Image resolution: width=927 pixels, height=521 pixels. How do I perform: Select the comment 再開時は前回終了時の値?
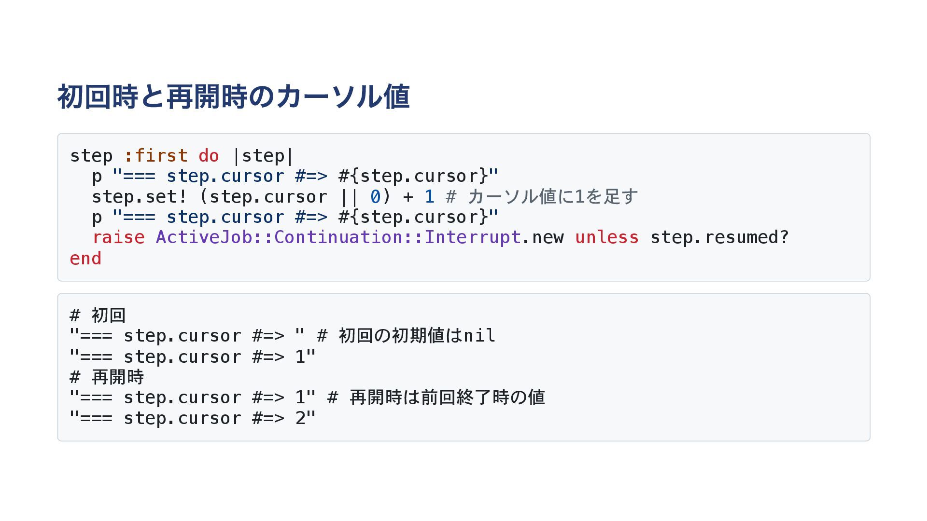tap(447, 398)
